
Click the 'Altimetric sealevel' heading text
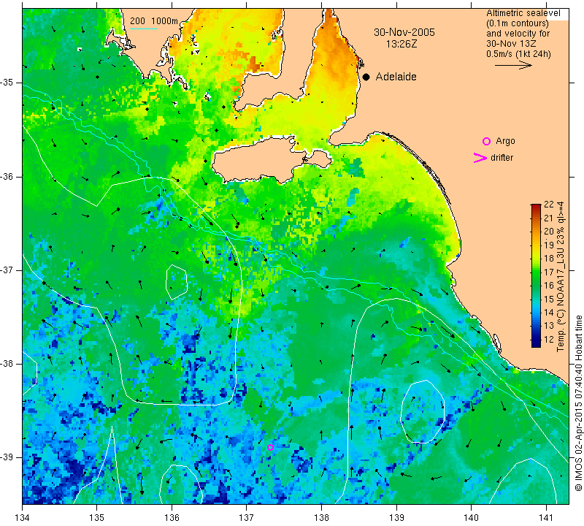[x=523, y=13]
